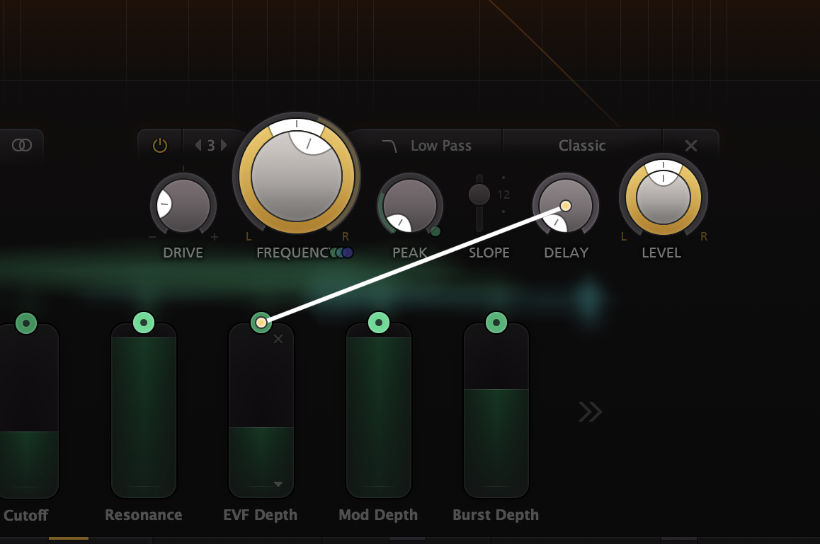Click the stereo linking icon top left
The image size is (820, 544).
click(23, 146)
